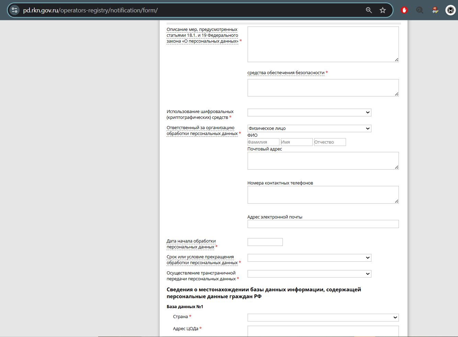This screenshot has height=337, width=458.
Task: Expand the cryptographic means usage dropdown
Action: (x=309, y=112)
